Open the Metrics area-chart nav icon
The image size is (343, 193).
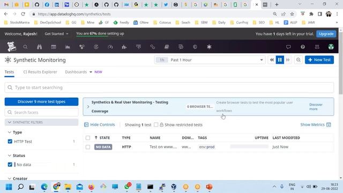68,47
